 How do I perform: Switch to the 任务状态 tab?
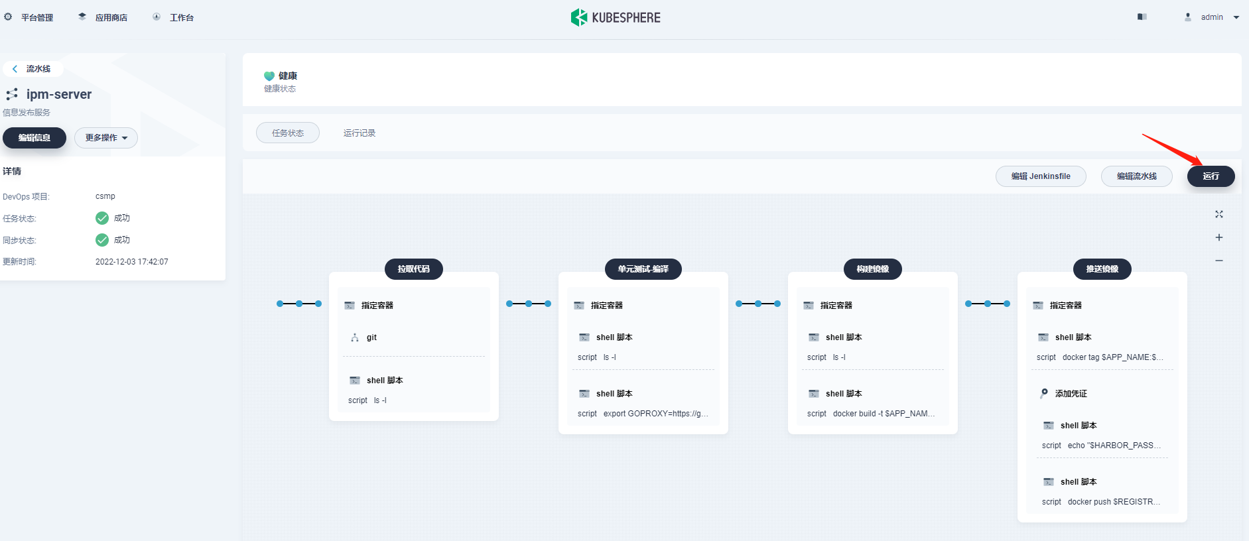pos(288,133)
